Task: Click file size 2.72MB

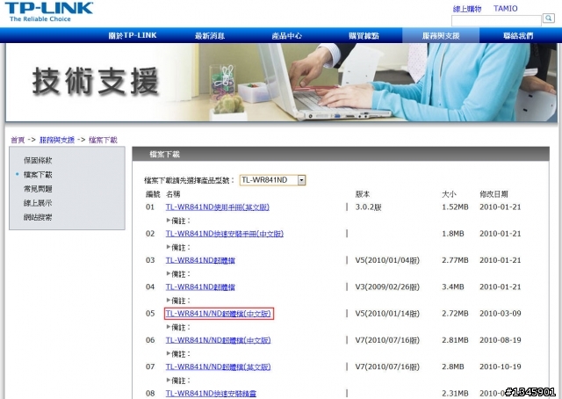Action: point(455,313)
